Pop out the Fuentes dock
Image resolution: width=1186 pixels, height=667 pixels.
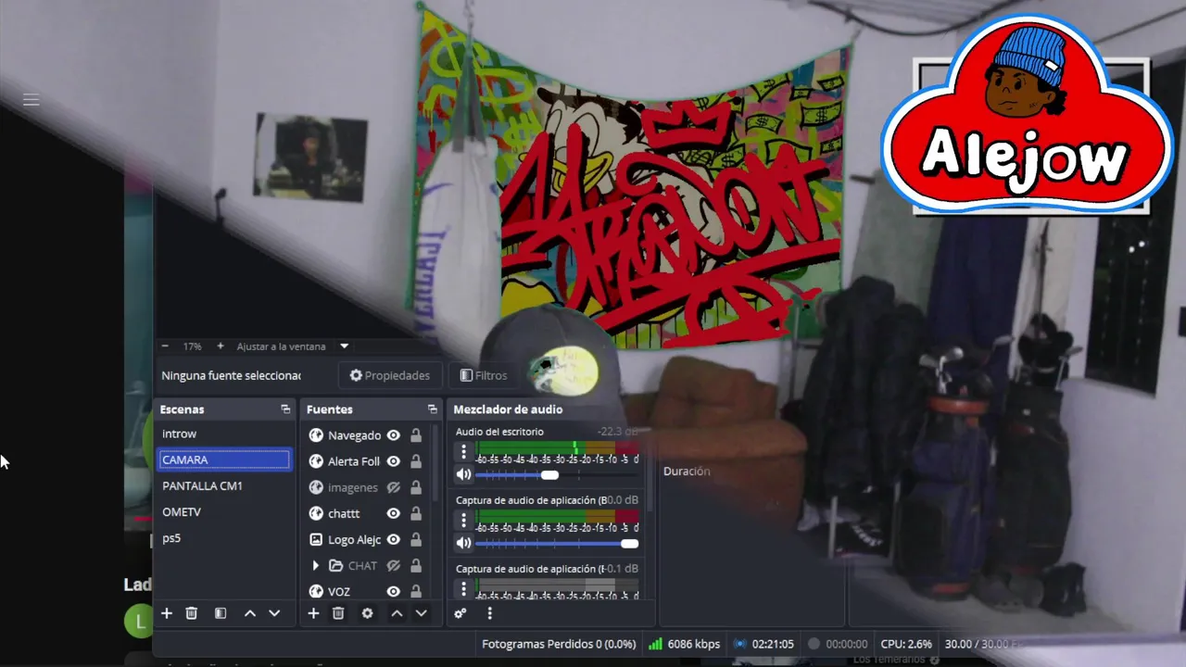(x=432, y=409)
